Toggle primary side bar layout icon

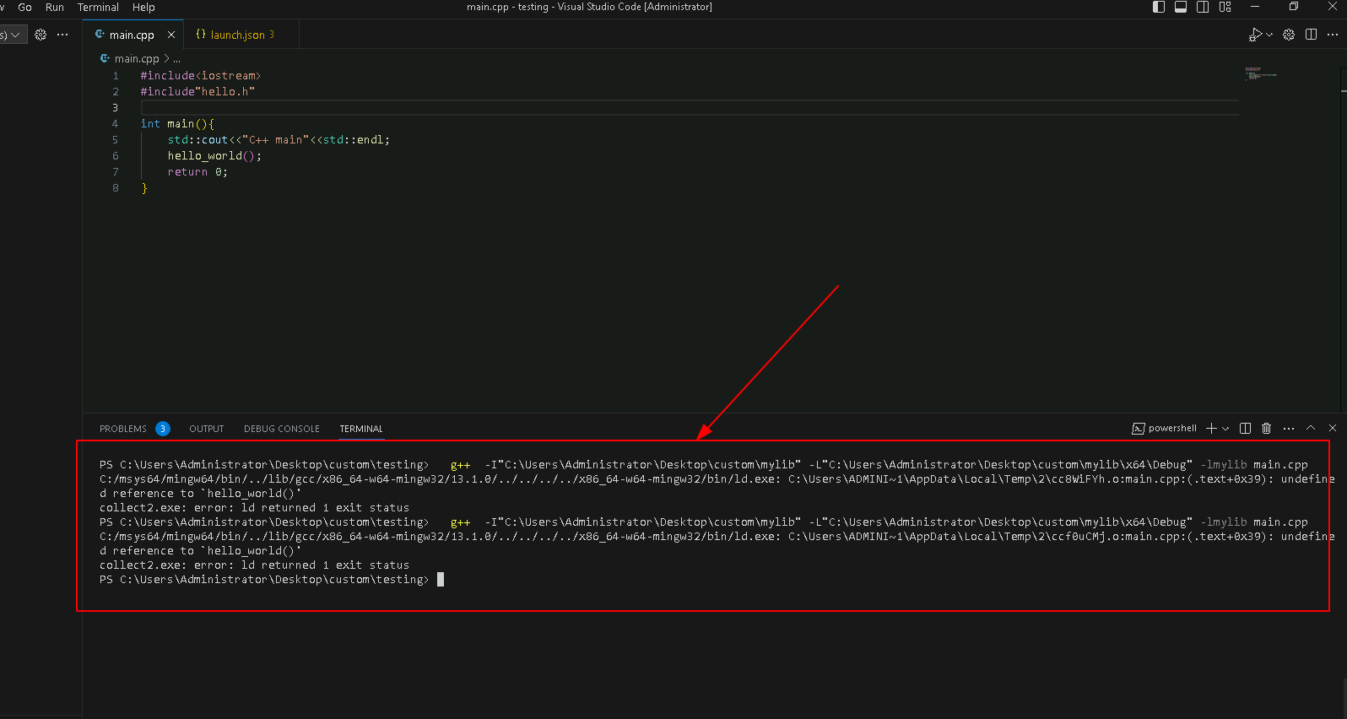coord(1159,7)
